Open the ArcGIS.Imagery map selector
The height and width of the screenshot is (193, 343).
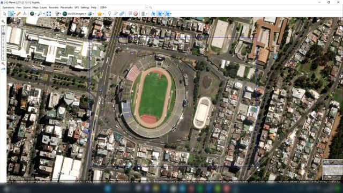pyautogui.click(x=74, y=14)
